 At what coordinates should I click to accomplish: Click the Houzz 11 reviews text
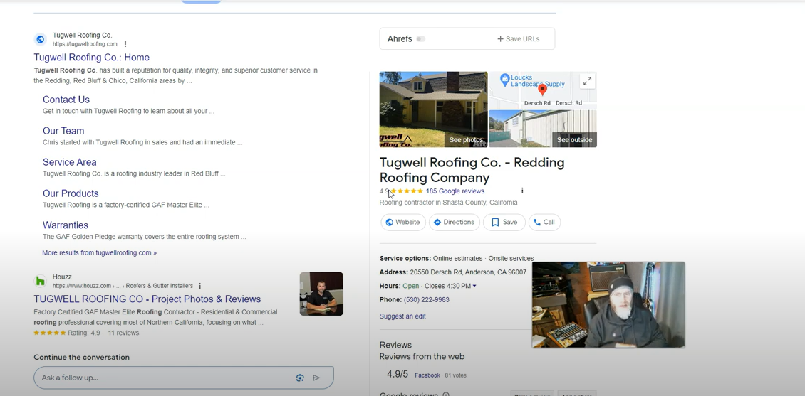(123, 333)
